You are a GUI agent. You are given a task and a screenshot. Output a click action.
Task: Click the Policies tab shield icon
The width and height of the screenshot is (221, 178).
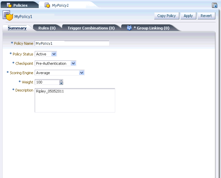9,5
